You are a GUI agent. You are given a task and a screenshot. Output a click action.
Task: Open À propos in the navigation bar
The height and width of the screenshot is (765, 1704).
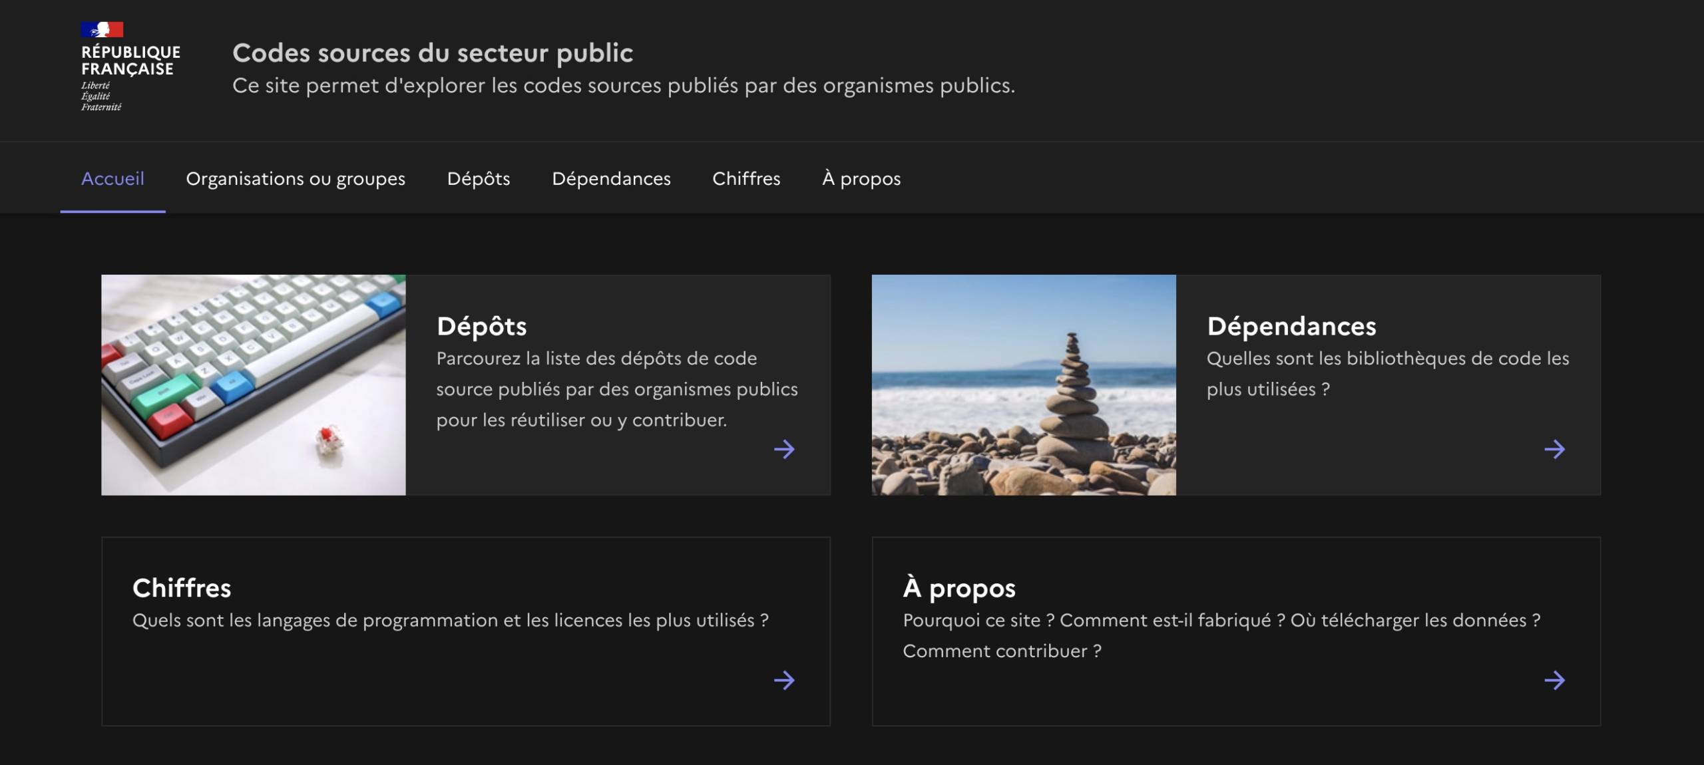click(861, 178)
